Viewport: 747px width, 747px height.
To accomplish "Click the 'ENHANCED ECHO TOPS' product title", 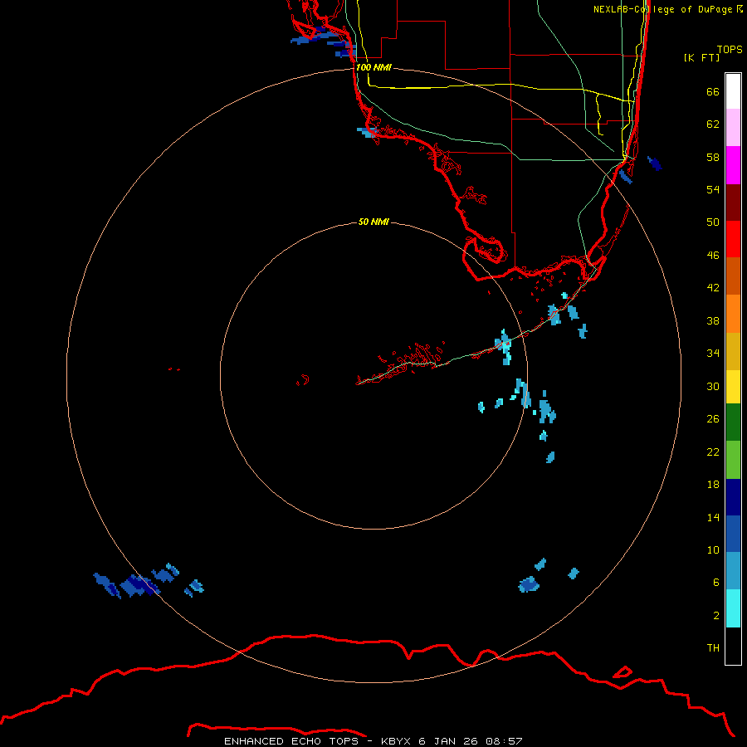I will (291, 741).
